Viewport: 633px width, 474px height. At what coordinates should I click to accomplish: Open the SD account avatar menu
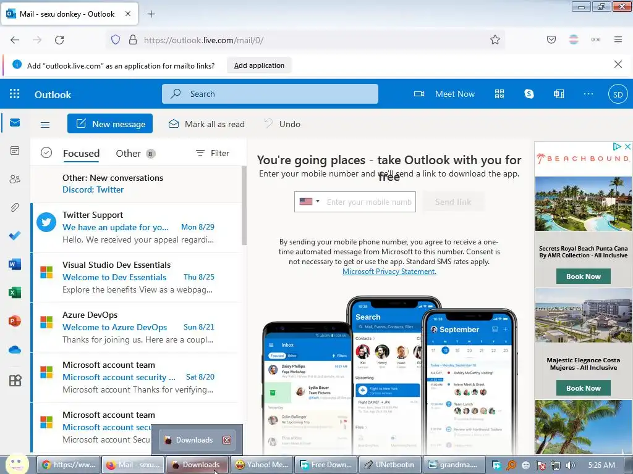pos(618,94)
